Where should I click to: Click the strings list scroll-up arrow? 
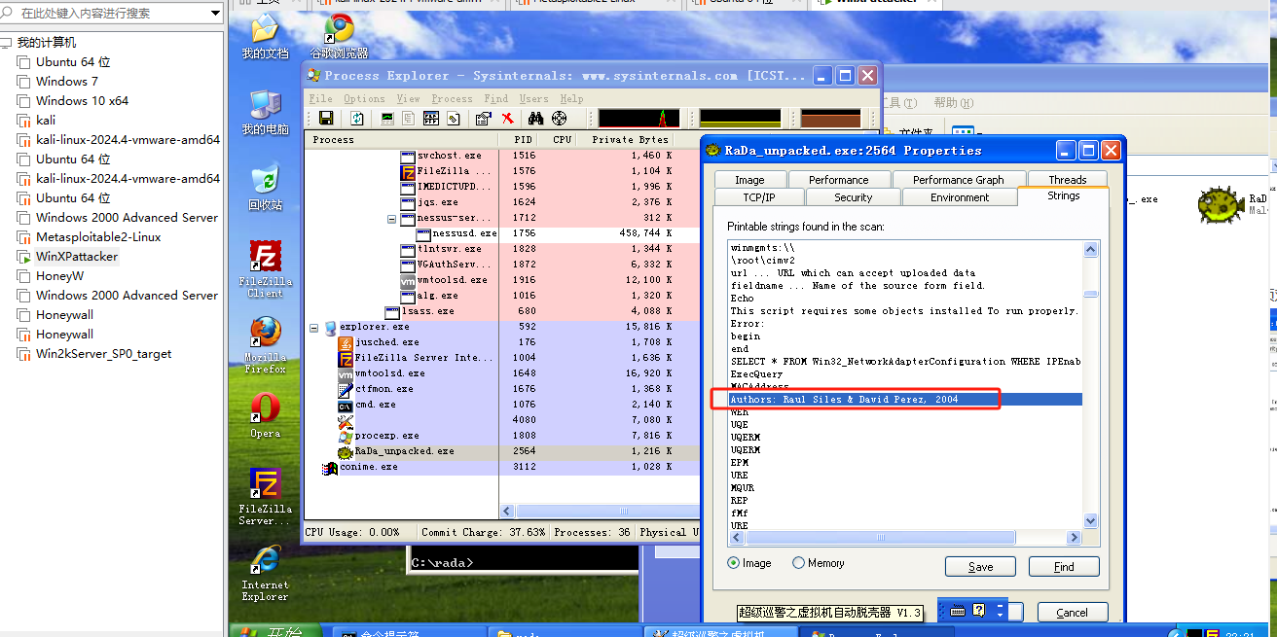coord(1091,250)
